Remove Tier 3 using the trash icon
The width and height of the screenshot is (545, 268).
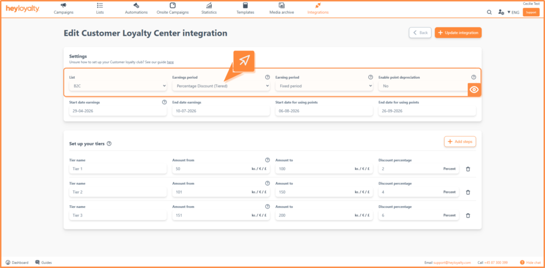tap(468, 215)
